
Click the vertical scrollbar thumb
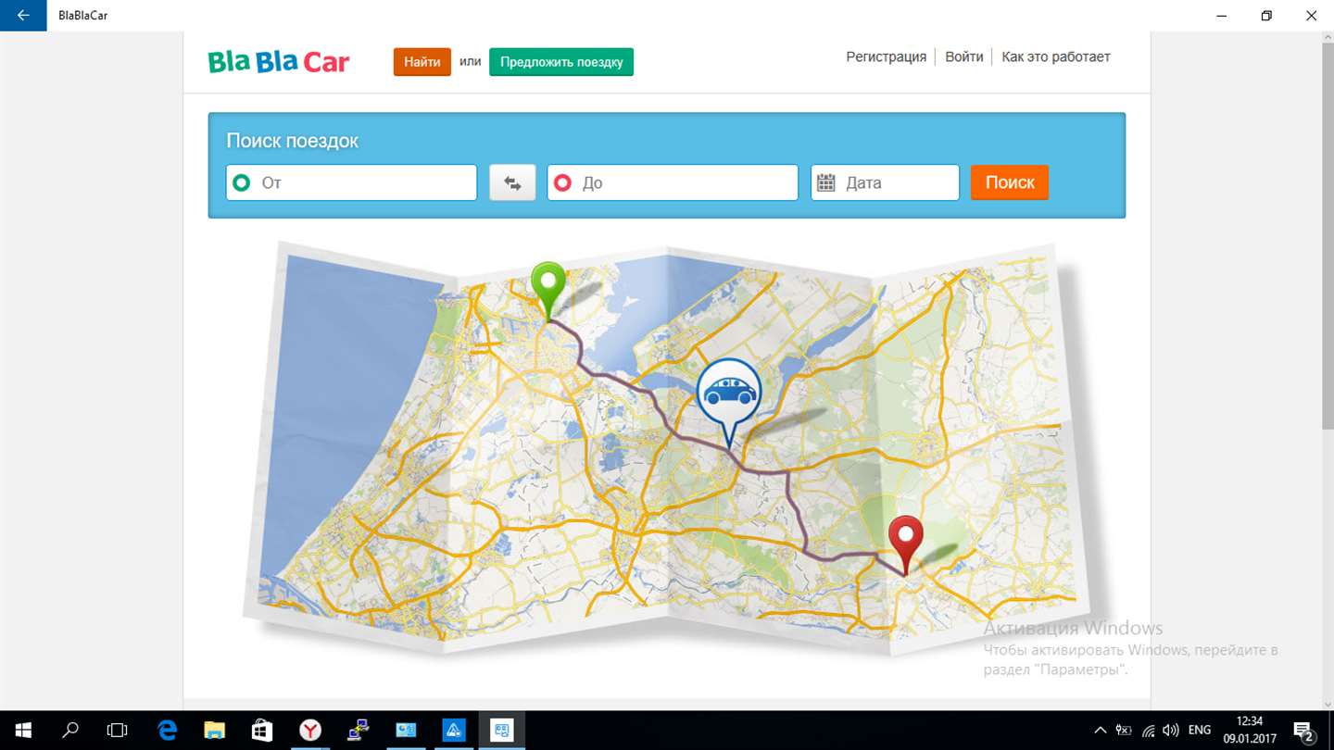(1328, 235)
